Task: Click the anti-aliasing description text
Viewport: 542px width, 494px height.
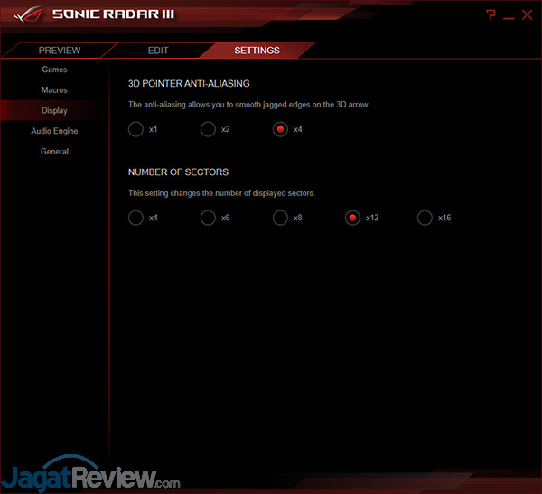Action: coord(249,105)
